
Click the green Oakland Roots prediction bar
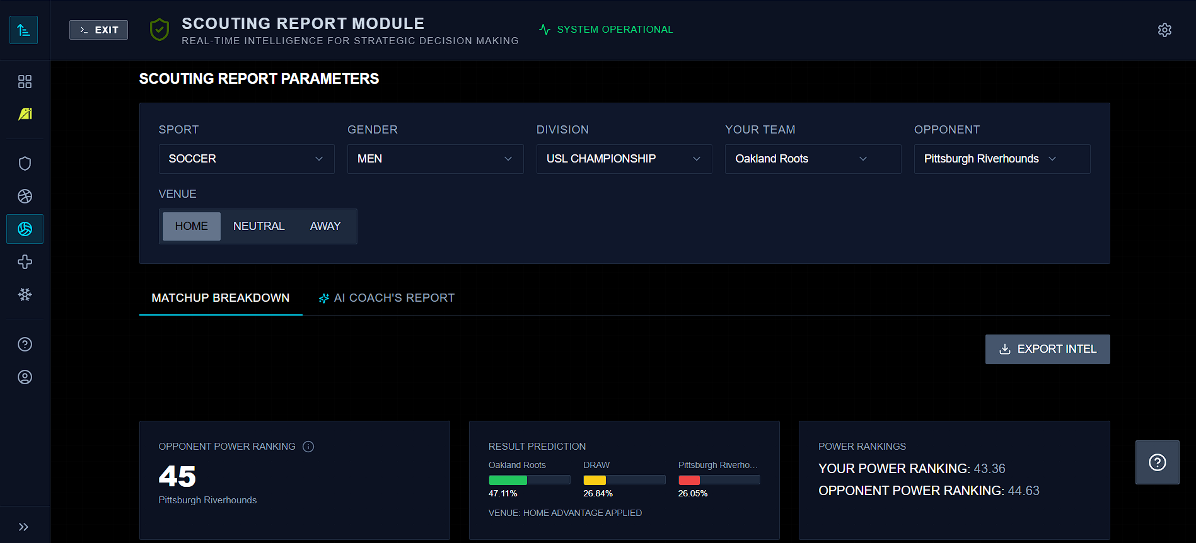[508, 480]
